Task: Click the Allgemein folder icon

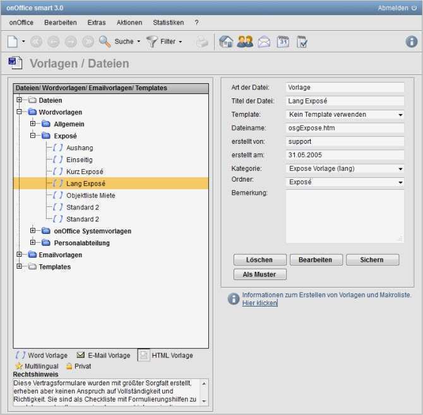Action: coord(46,124)
